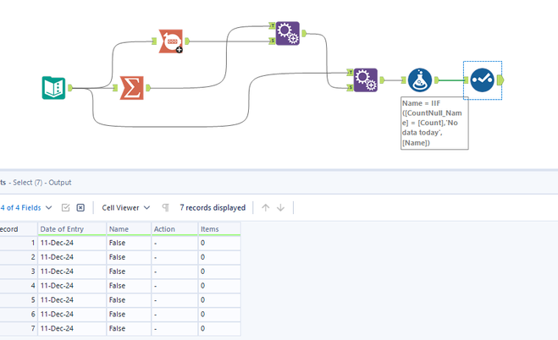Viewport: 558px width, 340px height.
Task: Click the Record column header
Action: click(18, 229)
